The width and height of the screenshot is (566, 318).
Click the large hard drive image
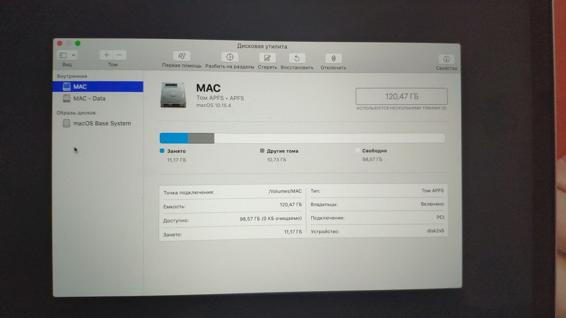(x=173, y=95)
